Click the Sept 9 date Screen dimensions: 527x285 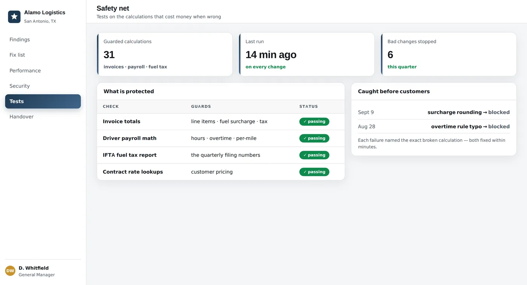[x=366, y=112]
